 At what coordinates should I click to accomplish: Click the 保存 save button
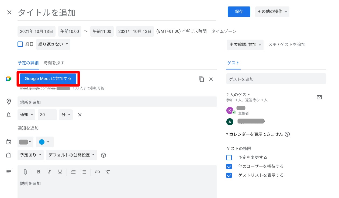[239, 12]
